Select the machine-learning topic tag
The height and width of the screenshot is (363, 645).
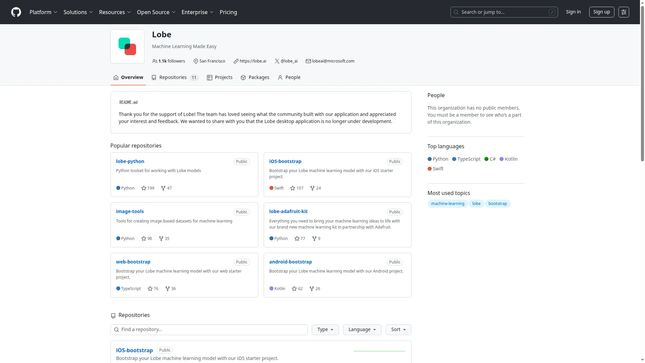[x=447, y=204]
